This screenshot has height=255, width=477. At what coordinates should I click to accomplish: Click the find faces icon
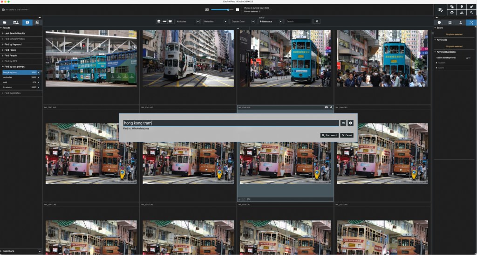pos(452,13)
